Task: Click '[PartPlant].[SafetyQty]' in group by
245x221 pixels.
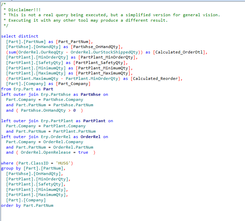Action: pos(35,184)
